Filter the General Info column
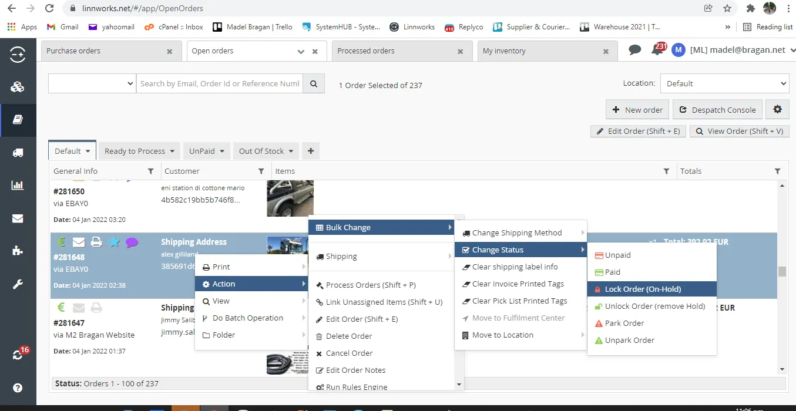This screenshot has width=796, height=411. (x=150, y=171)
